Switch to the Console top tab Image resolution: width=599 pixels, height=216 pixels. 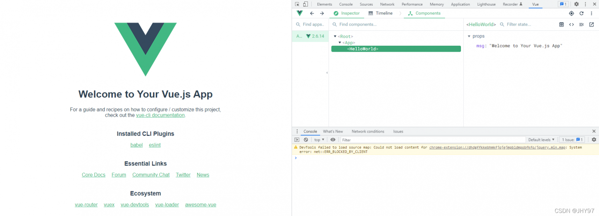click(x=346, y=4)
